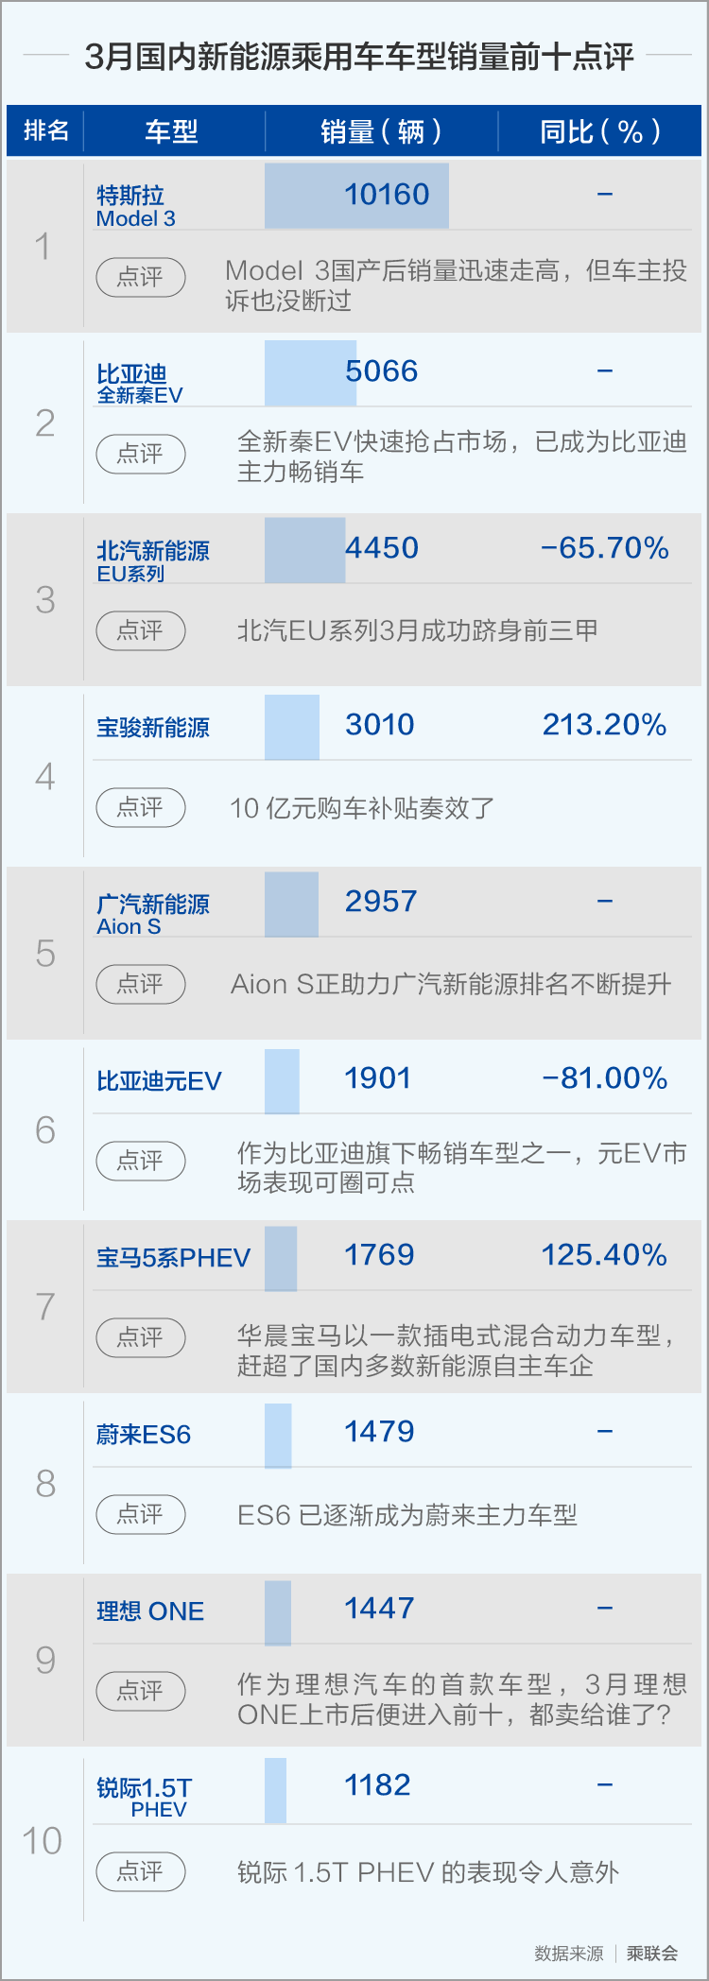The image size is (709, 1981).
Task: Click the 点评 button for 理想 ONE
Action: pos(141,1691)
